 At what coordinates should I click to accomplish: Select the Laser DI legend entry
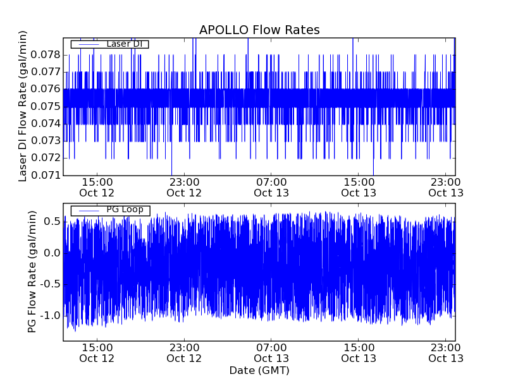[x=109, y=44]
